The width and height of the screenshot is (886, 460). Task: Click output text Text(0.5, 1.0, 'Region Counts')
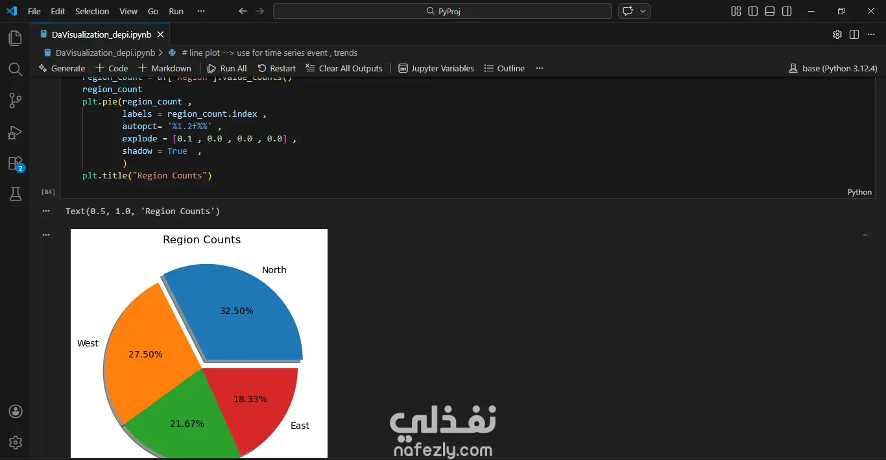pyautogui.click(x=143, y=211)
